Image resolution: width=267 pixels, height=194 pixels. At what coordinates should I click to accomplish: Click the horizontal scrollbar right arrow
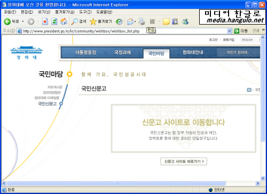coord(257,183)
